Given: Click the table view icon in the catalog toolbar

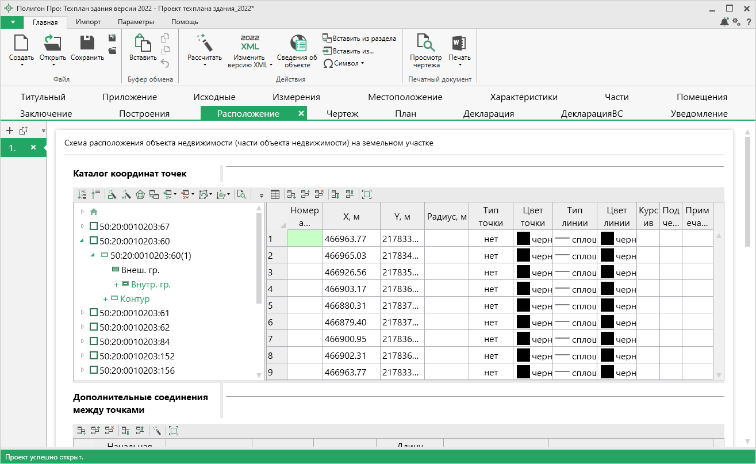Looking at the screenshot, I should pyautogui.click(x=275, y=195).
